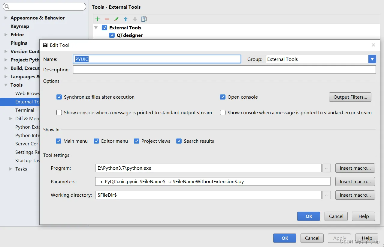Click the Description text field
This screenshot has height=247, width=384.
coord(224,70)
